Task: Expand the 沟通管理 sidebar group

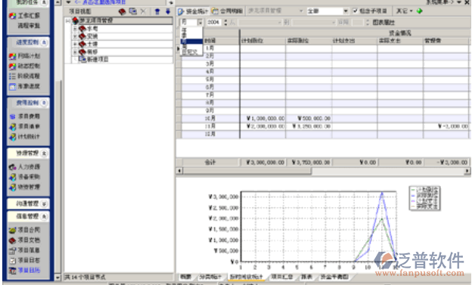Action: [44, 204]
